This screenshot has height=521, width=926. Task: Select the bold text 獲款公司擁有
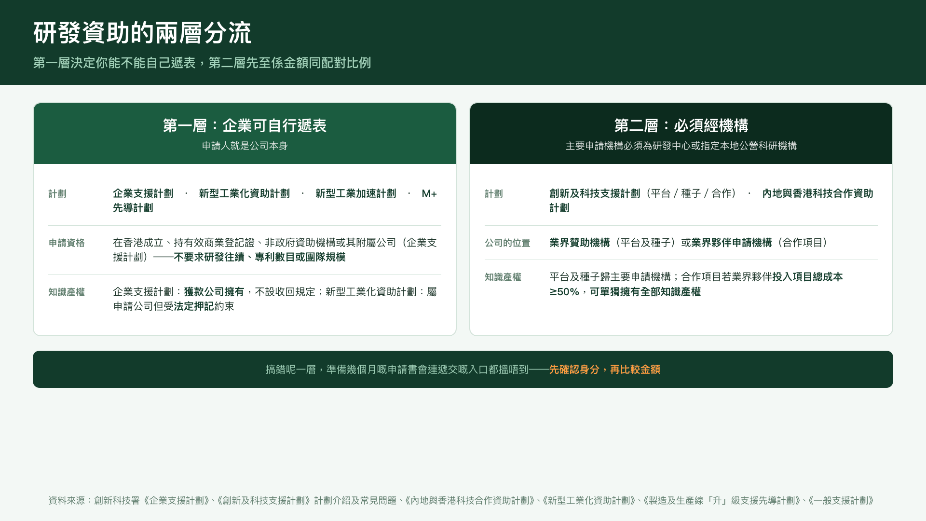[214, 292]
